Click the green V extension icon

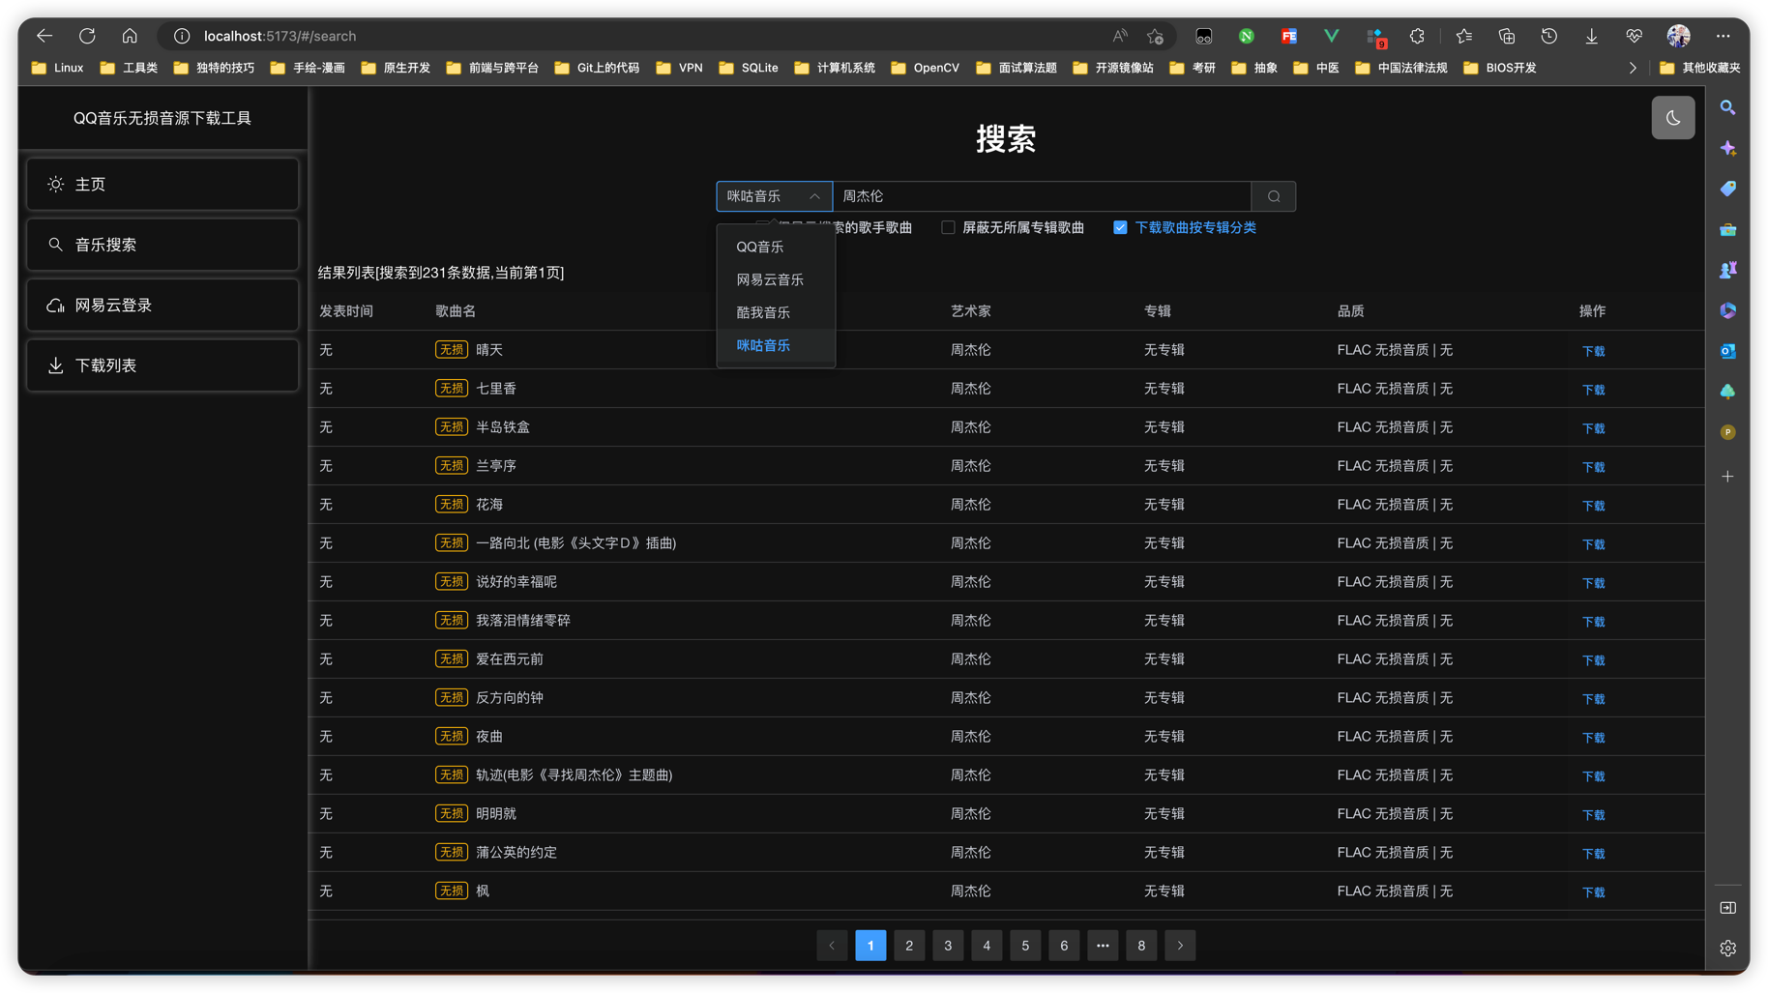pyautogui.click(x=1331, y=36)
